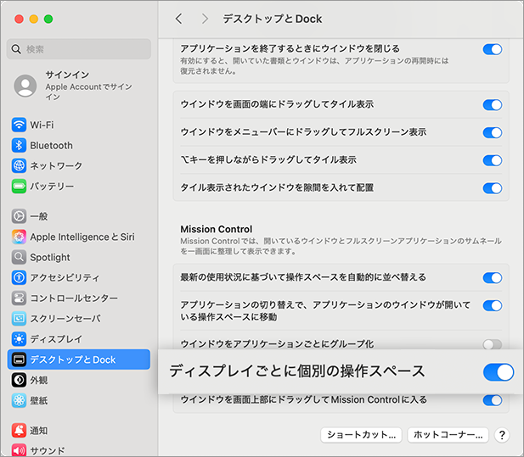Viewport: 524px width, 457px height.
Task: Click the バッテリー battery icon
Action: click(x=19, y=186)
